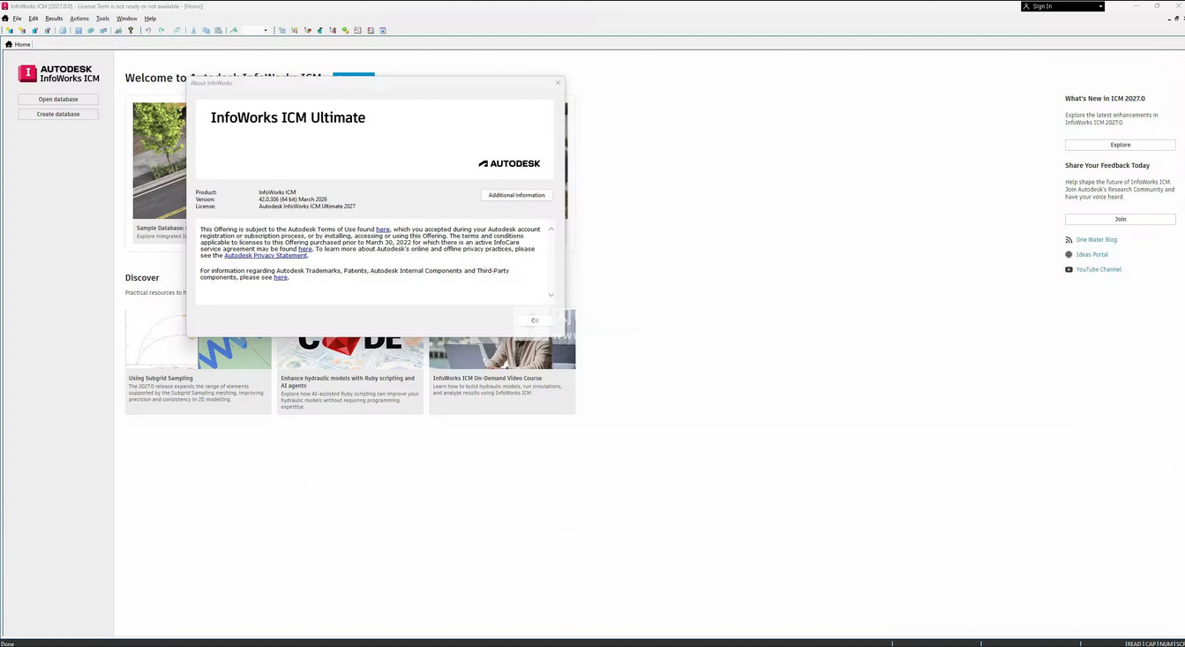Close the About InfoWorks dialog
This screenshot has width=1185, height=647.
pyautogui.click(x=558, y=83)
